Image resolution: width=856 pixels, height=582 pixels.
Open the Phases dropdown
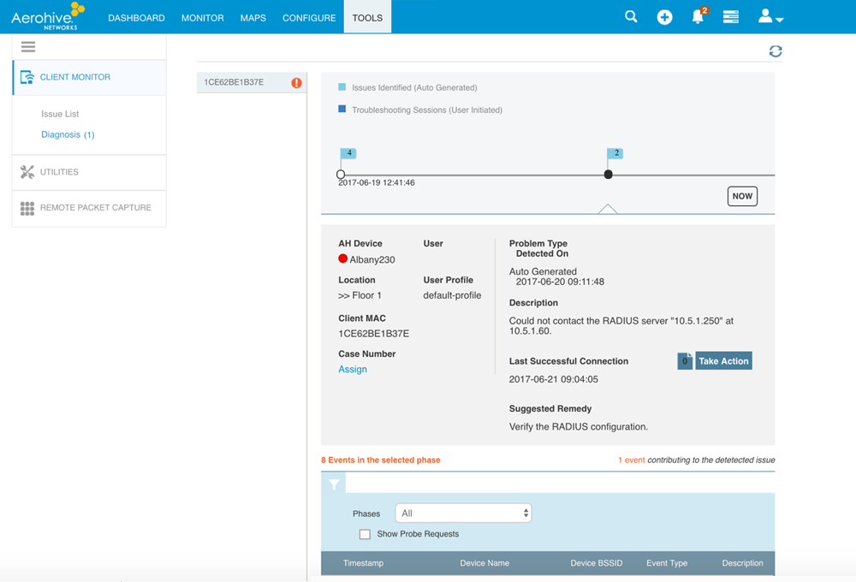[463, 514]
